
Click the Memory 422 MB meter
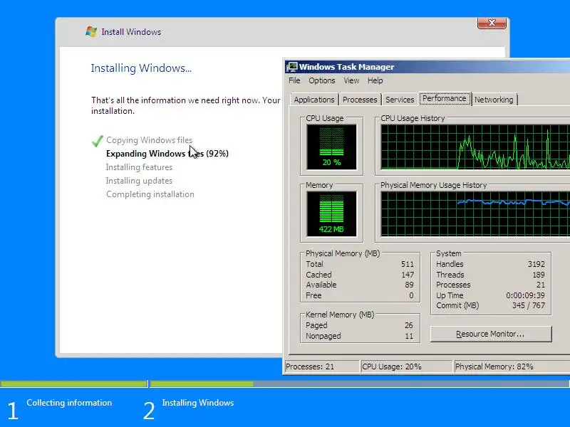tap(331, 214)
